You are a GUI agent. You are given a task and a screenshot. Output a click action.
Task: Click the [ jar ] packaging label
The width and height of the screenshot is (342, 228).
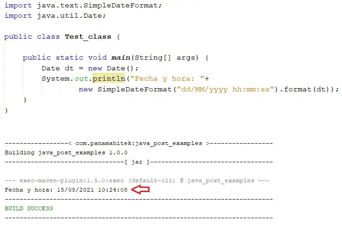pyautogui.click(x=137, y=162)
